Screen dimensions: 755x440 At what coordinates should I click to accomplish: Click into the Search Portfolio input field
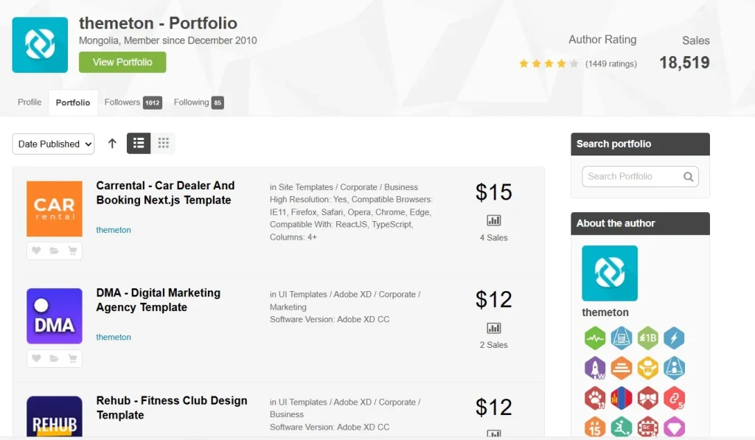pyautogui.click(x=631, y=177)
